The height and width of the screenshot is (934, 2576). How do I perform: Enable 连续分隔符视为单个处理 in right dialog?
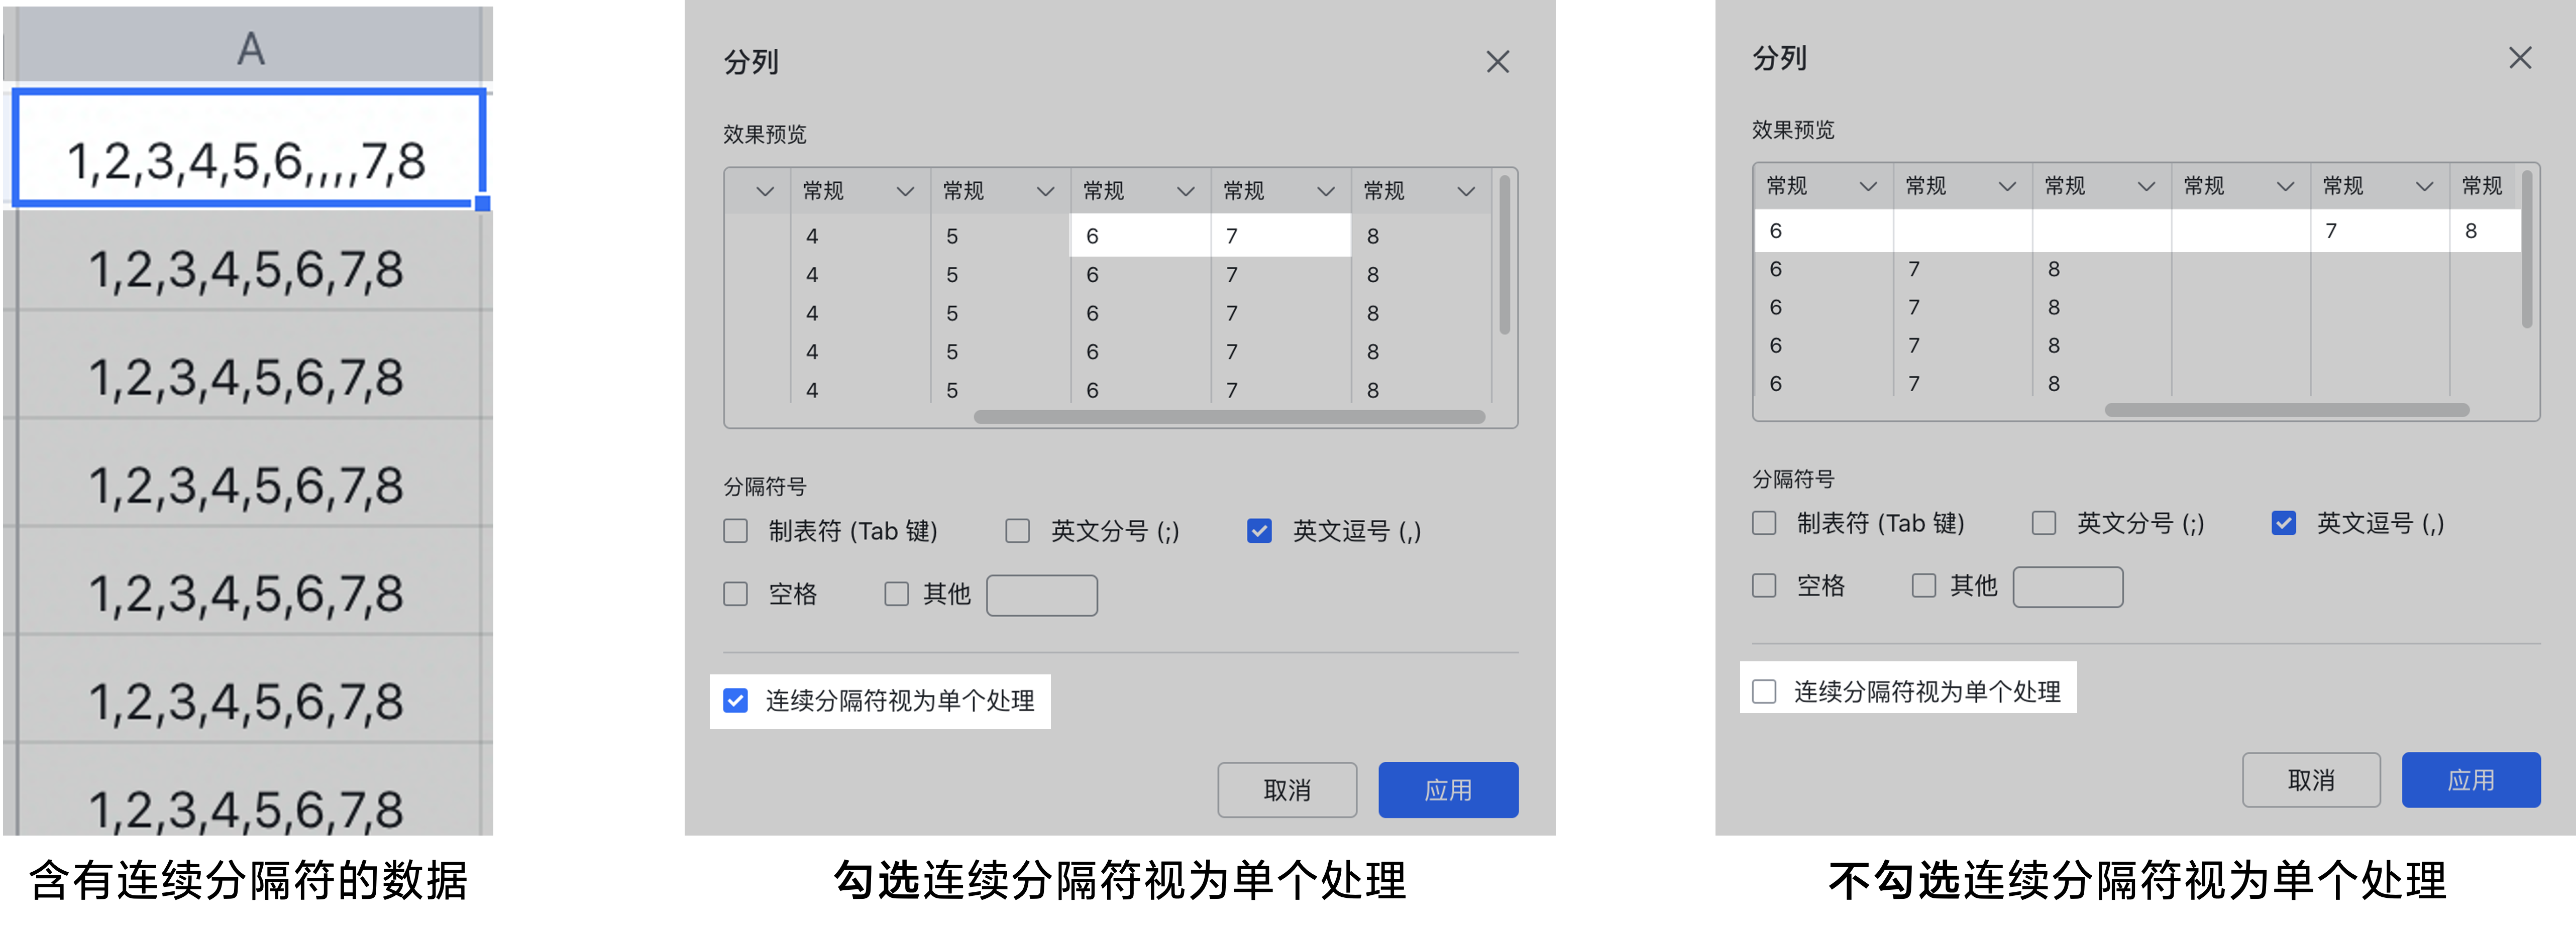[x=1764, y=691]
